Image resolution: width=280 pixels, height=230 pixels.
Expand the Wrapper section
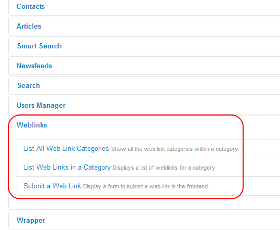tap(31, 220)
